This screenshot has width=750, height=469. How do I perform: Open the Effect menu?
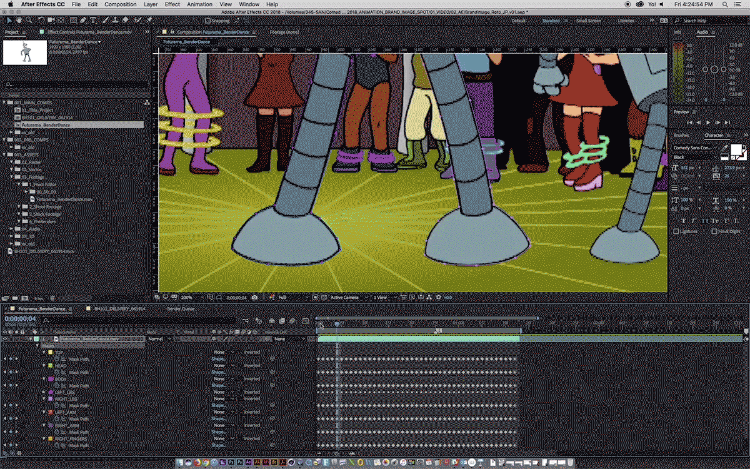point(172,4)
